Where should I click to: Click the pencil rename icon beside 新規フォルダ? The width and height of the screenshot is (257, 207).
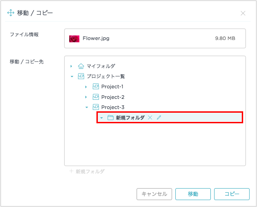(159, 117)
